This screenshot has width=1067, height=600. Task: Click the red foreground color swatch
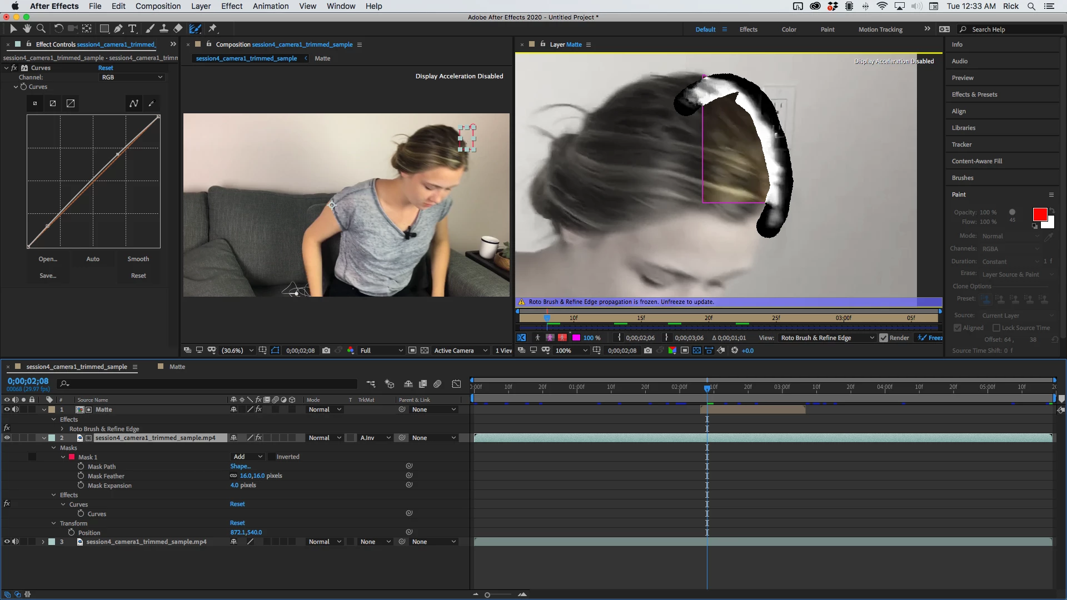coord(1039,214)
